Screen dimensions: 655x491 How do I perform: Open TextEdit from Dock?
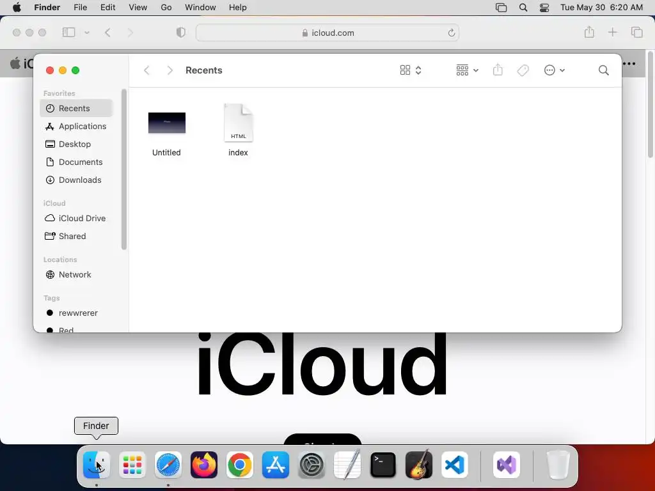tap(347, 465)
